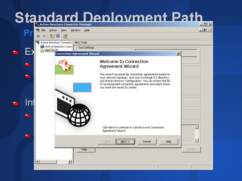Click right arrow of tree pane horizontal scrollbar
Image resolution: width=242 pixels, height=181 pixels.
pos(70,162)
